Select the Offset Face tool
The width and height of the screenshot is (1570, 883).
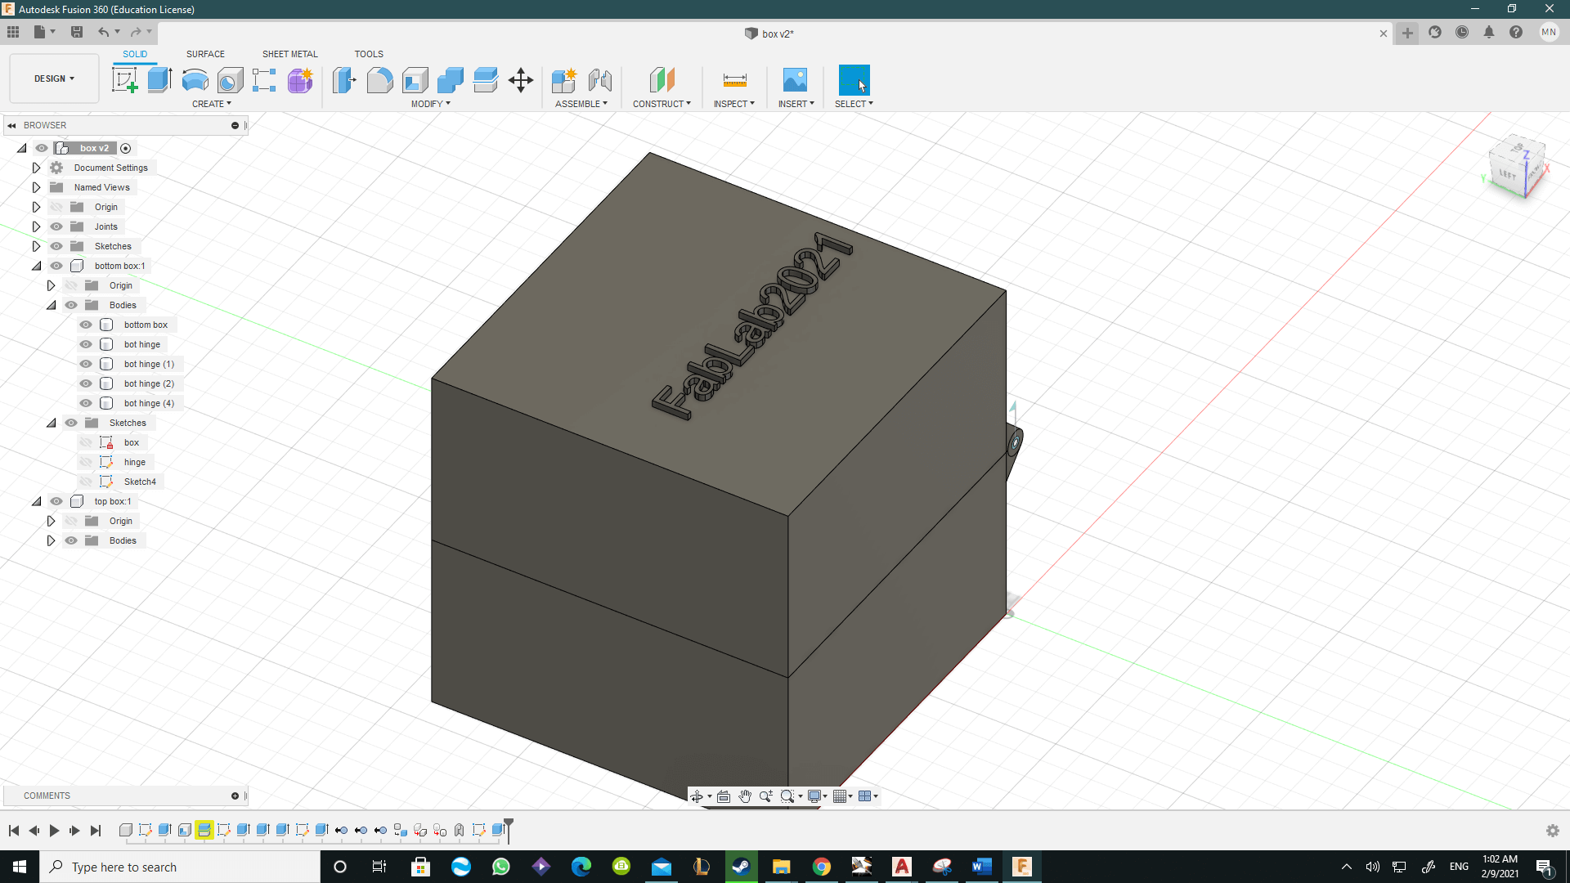(486, 80)
